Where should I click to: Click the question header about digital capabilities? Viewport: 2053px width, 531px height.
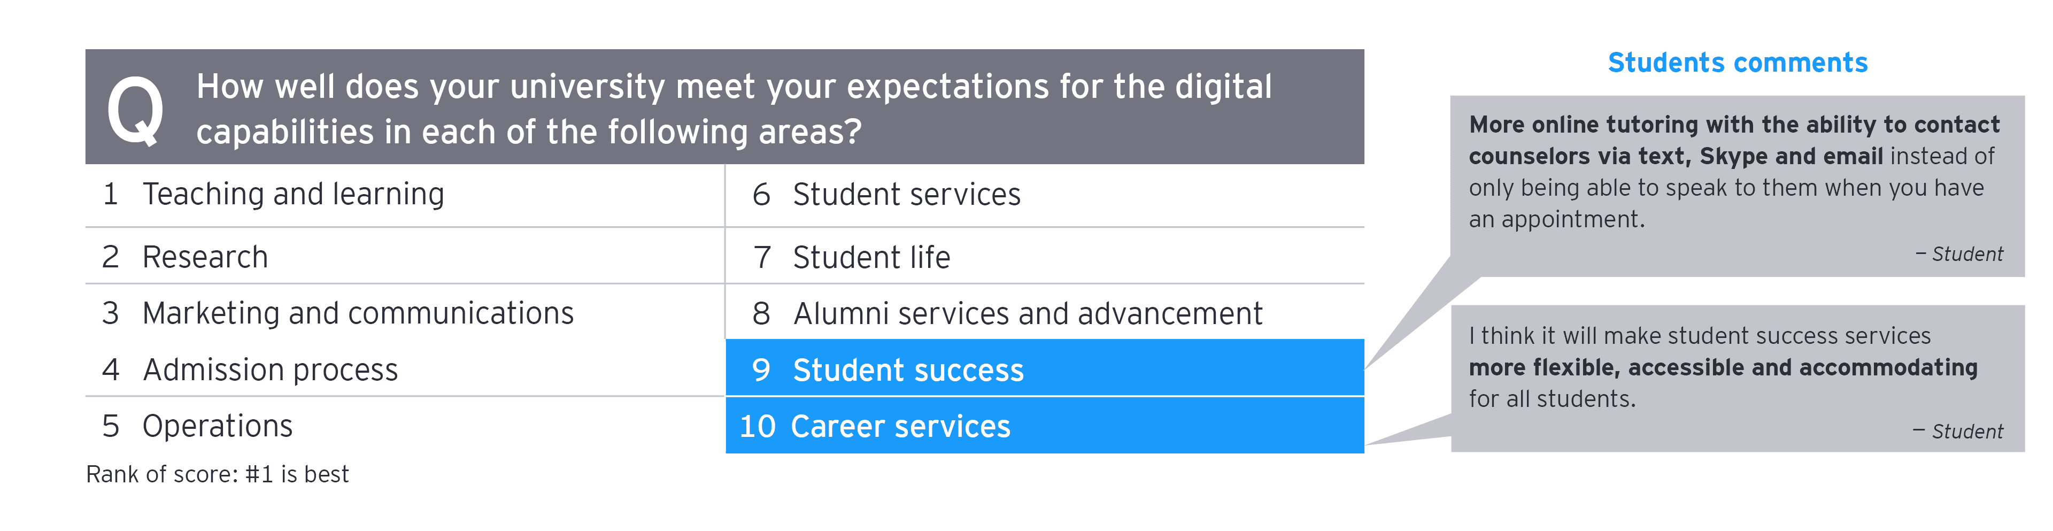pyautogui.click(x=733, y=109)
